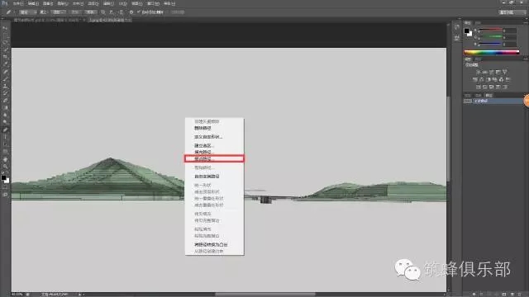Open the Edit menu
This screenshot has width=529, height=297.
(x=33, y=3)
